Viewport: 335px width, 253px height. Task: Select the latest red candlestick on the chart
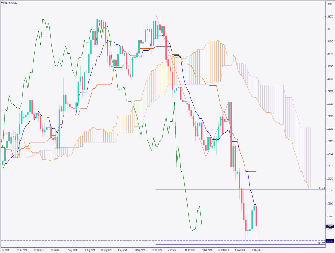tap(256, 217)
